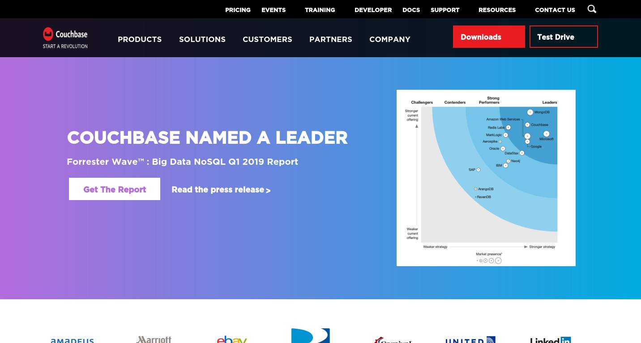641x343 pixels.
Task: Open the Contact Us page
Action: tap(555, 10)
